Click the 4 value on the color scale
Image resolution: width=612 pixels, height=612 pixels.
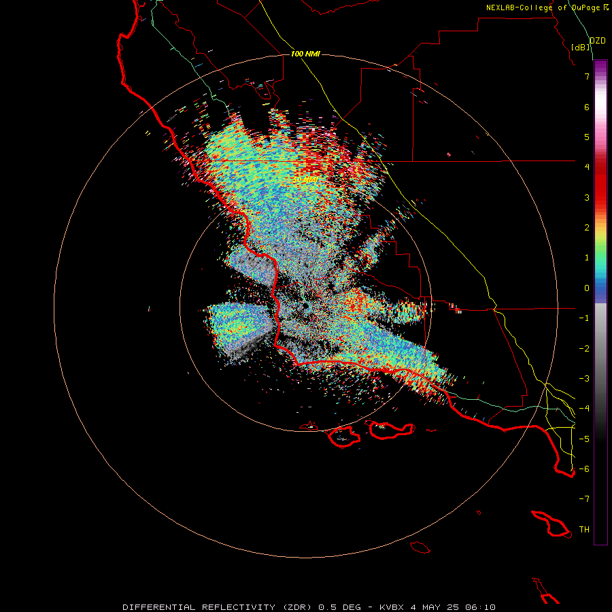pyautogui.click(x=587, y=167)
